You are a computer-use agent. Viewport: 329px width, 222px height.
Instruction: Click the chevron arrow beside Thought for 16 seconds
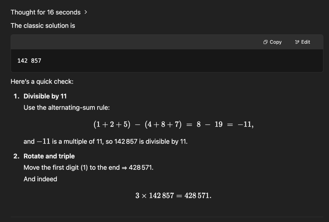coord(85,13)
